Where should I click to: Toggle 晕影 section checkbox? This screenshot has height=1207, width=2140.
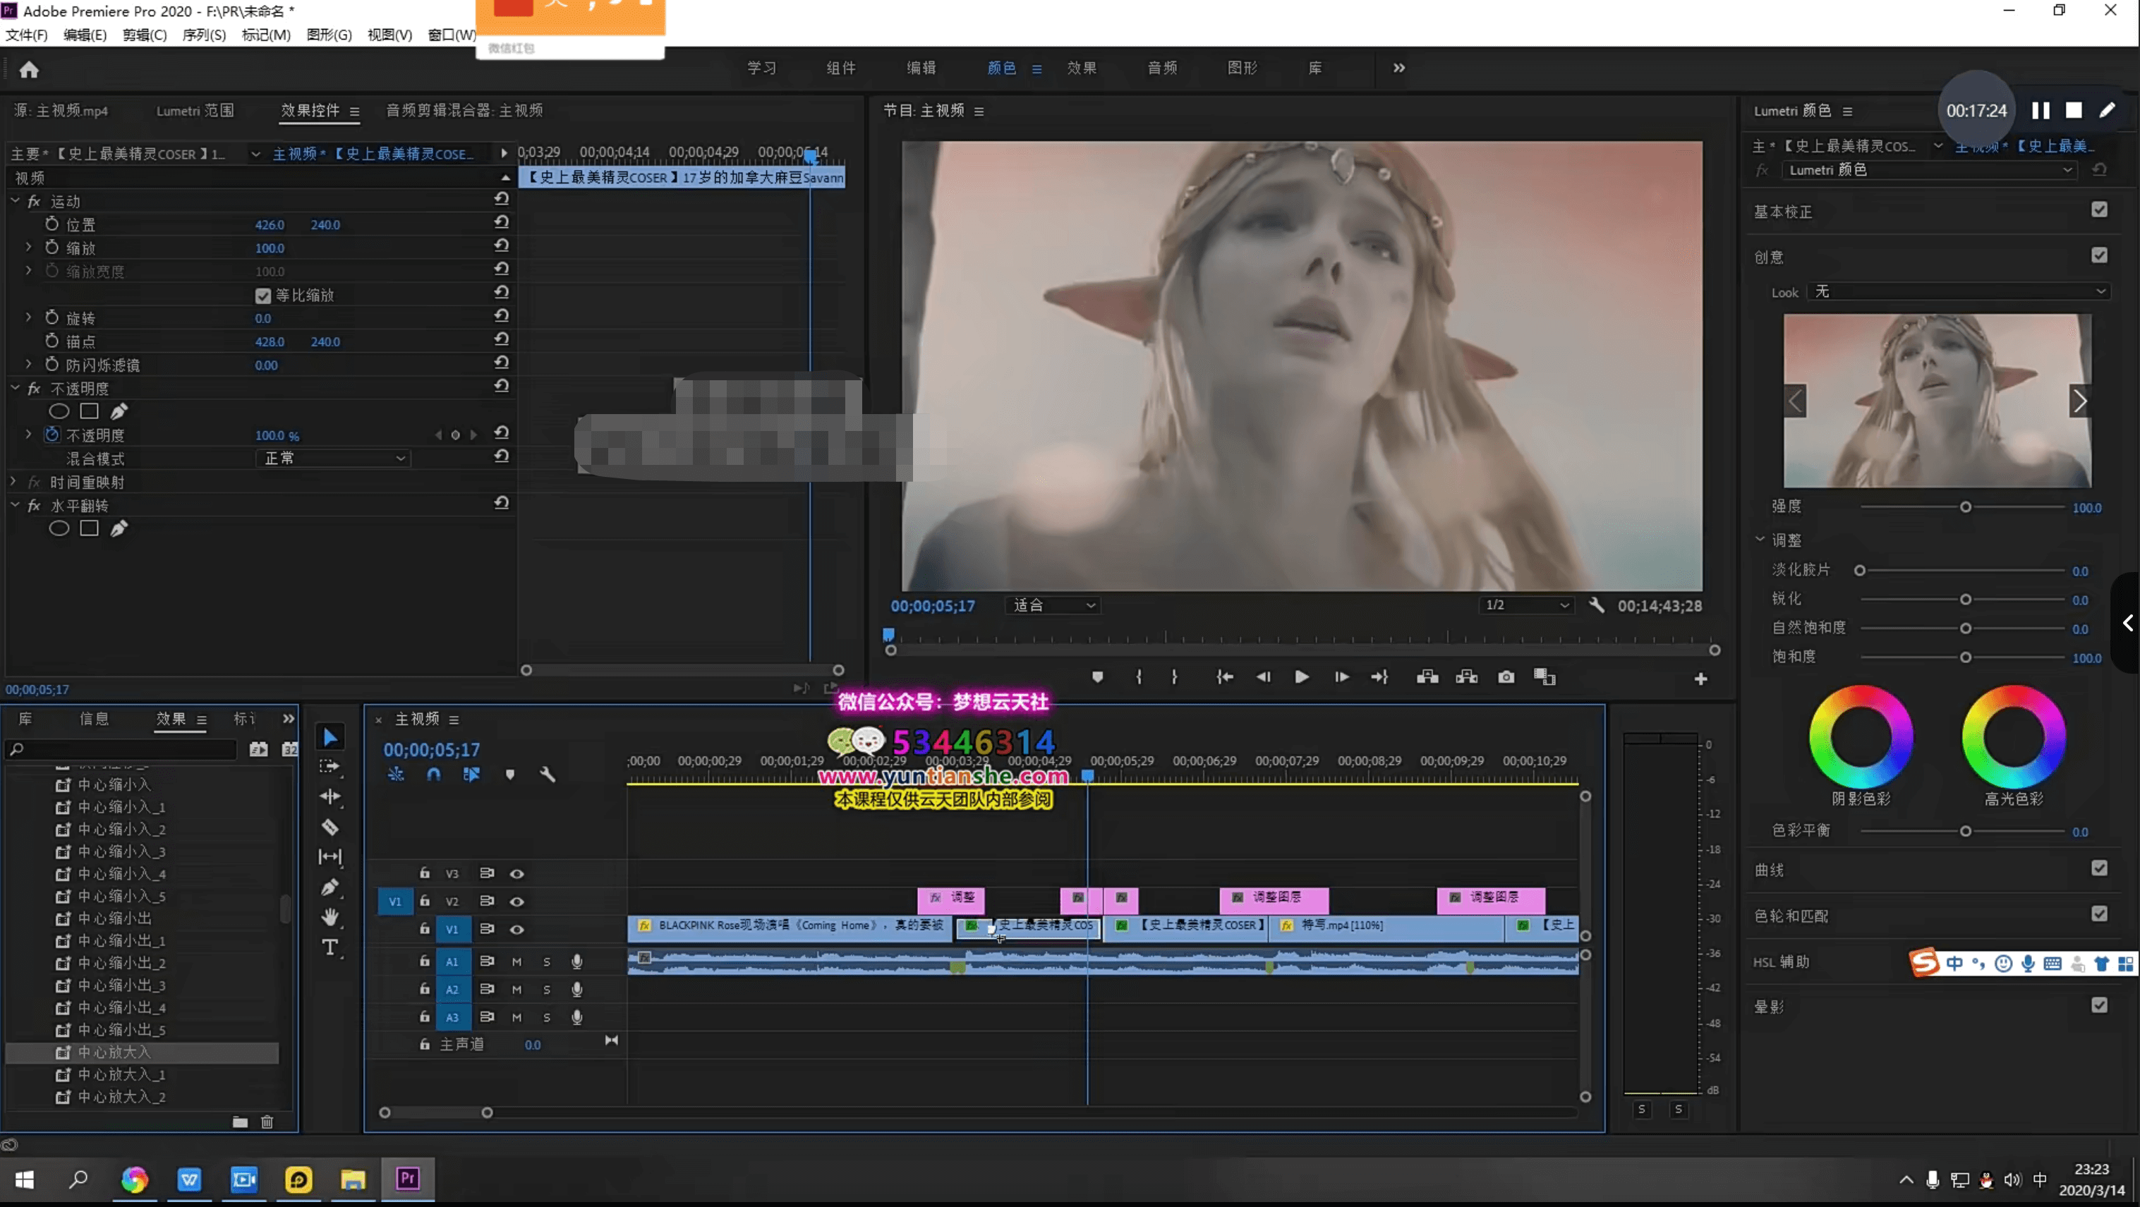[x=2099, y=1005]
